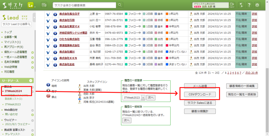Viewport: 269px width, 136px height.
Task: Collapse the リードソース section
Action: tap(31, 81)
